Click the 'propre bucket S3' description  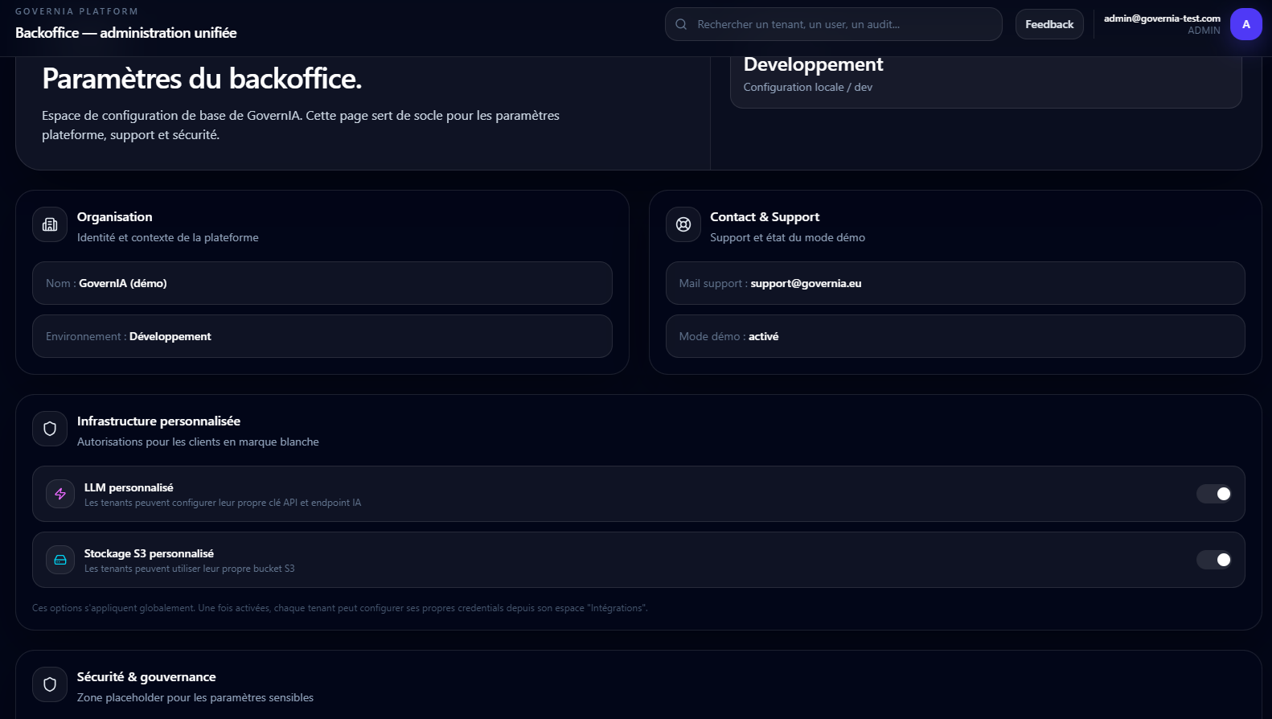tap(190, 569)
